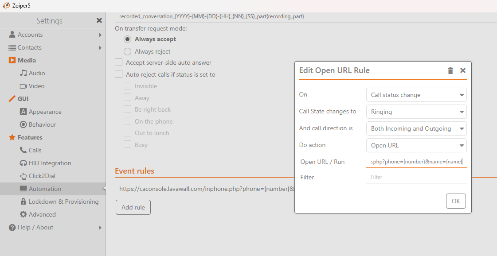The width and height of the screenshot is (497, 256).
Task: Select the Always reject radio button
Action: coord(127,51)
